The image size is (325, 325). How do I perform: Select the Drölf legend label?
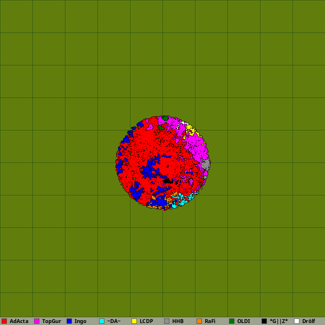[309, 321]
